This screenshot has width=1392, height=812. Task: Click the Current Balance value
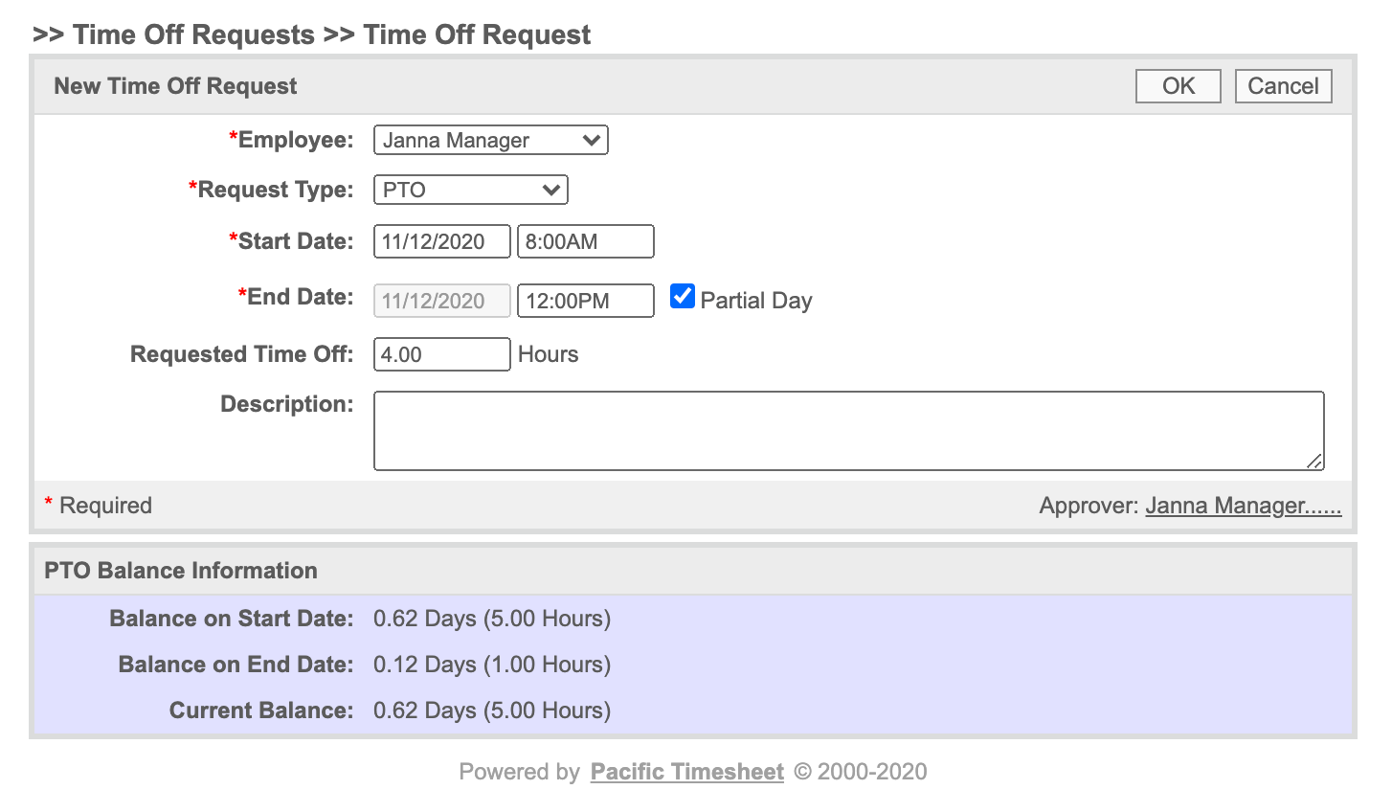pyautogui.click(x=492, y=710)
